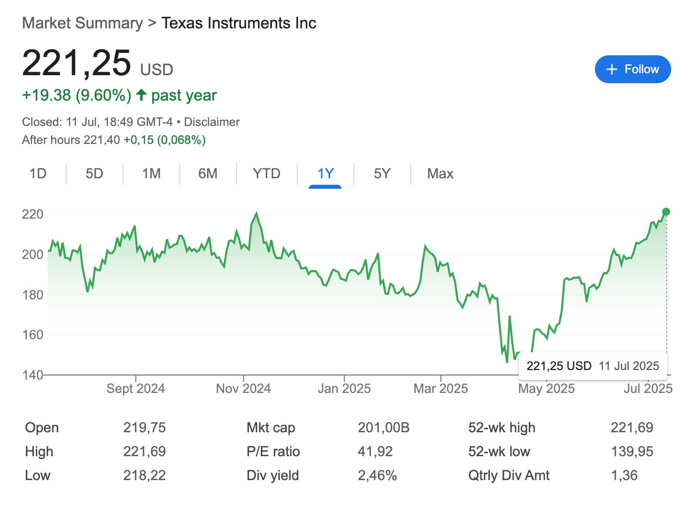
Task: Click the plus icon in Follow button
Action: coord(612,69)
